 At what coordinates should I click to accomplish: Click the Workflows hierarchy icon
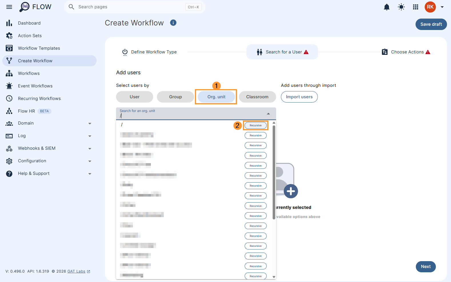click(x=9, y=73)
